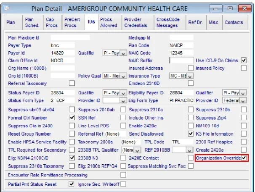Edit the Payer Type field
This screenshot has width=255, height=192.
coord(63,45)
